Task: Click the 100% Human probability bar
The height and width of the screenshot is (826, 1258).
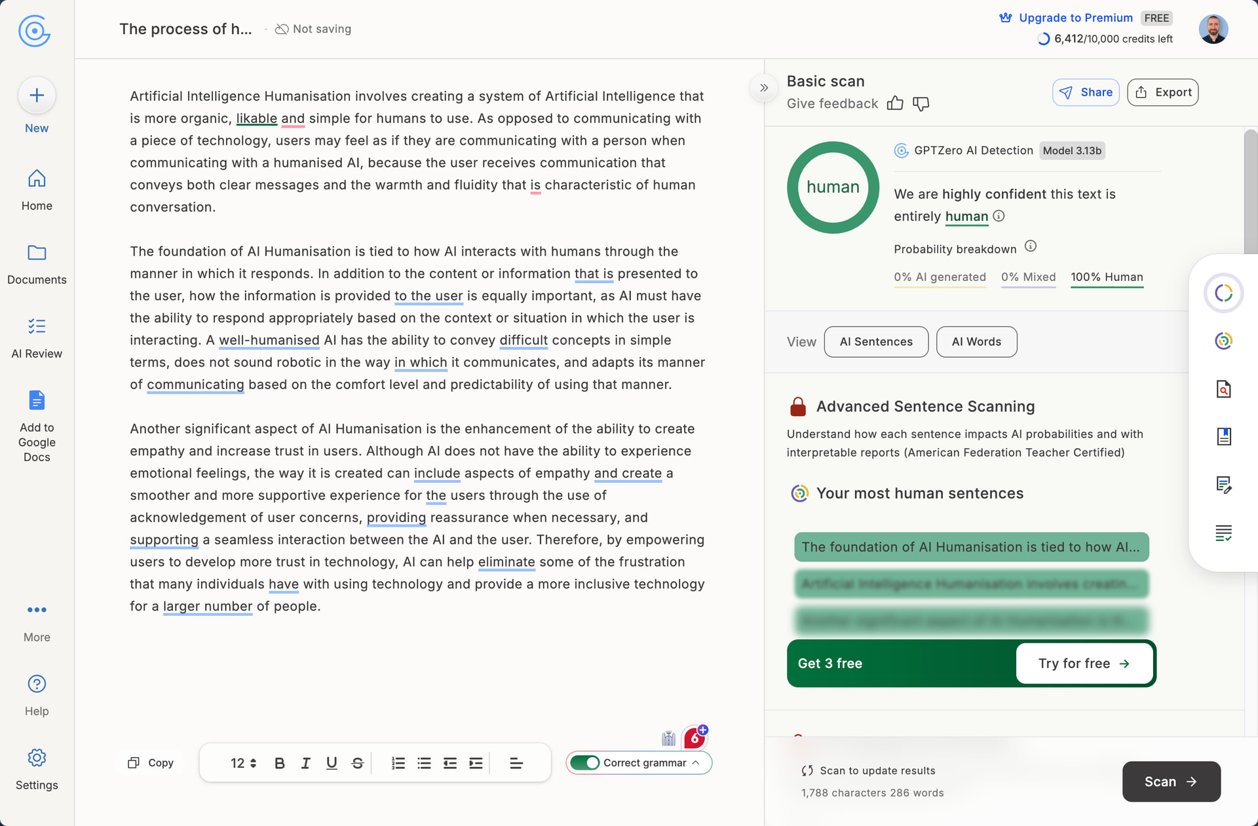Action: point(1107,278)
